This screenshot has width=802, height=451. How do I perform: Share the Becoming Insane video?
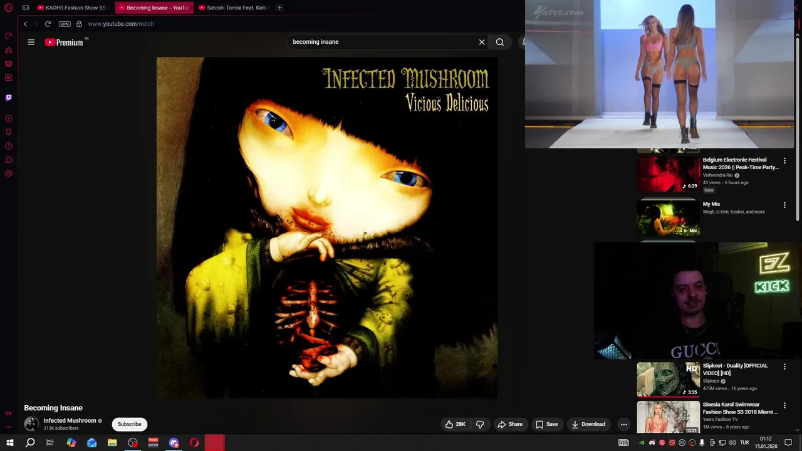[510, 424]
